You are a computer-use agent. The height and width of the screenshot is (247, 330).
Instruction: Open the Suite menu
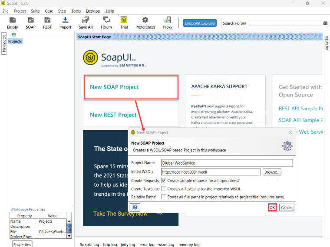point(35,11)
